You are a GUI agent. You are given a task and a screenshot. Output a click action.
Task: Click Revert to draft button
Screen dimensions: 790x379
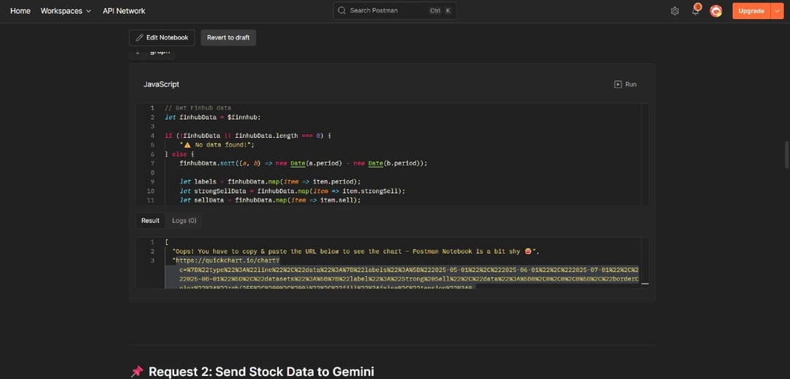[x=228, y=38]
